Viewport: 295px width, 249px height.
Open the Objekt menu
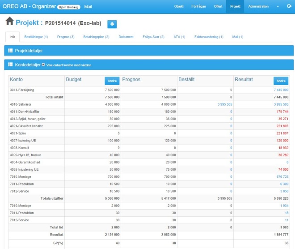click(x=179, y=6)
